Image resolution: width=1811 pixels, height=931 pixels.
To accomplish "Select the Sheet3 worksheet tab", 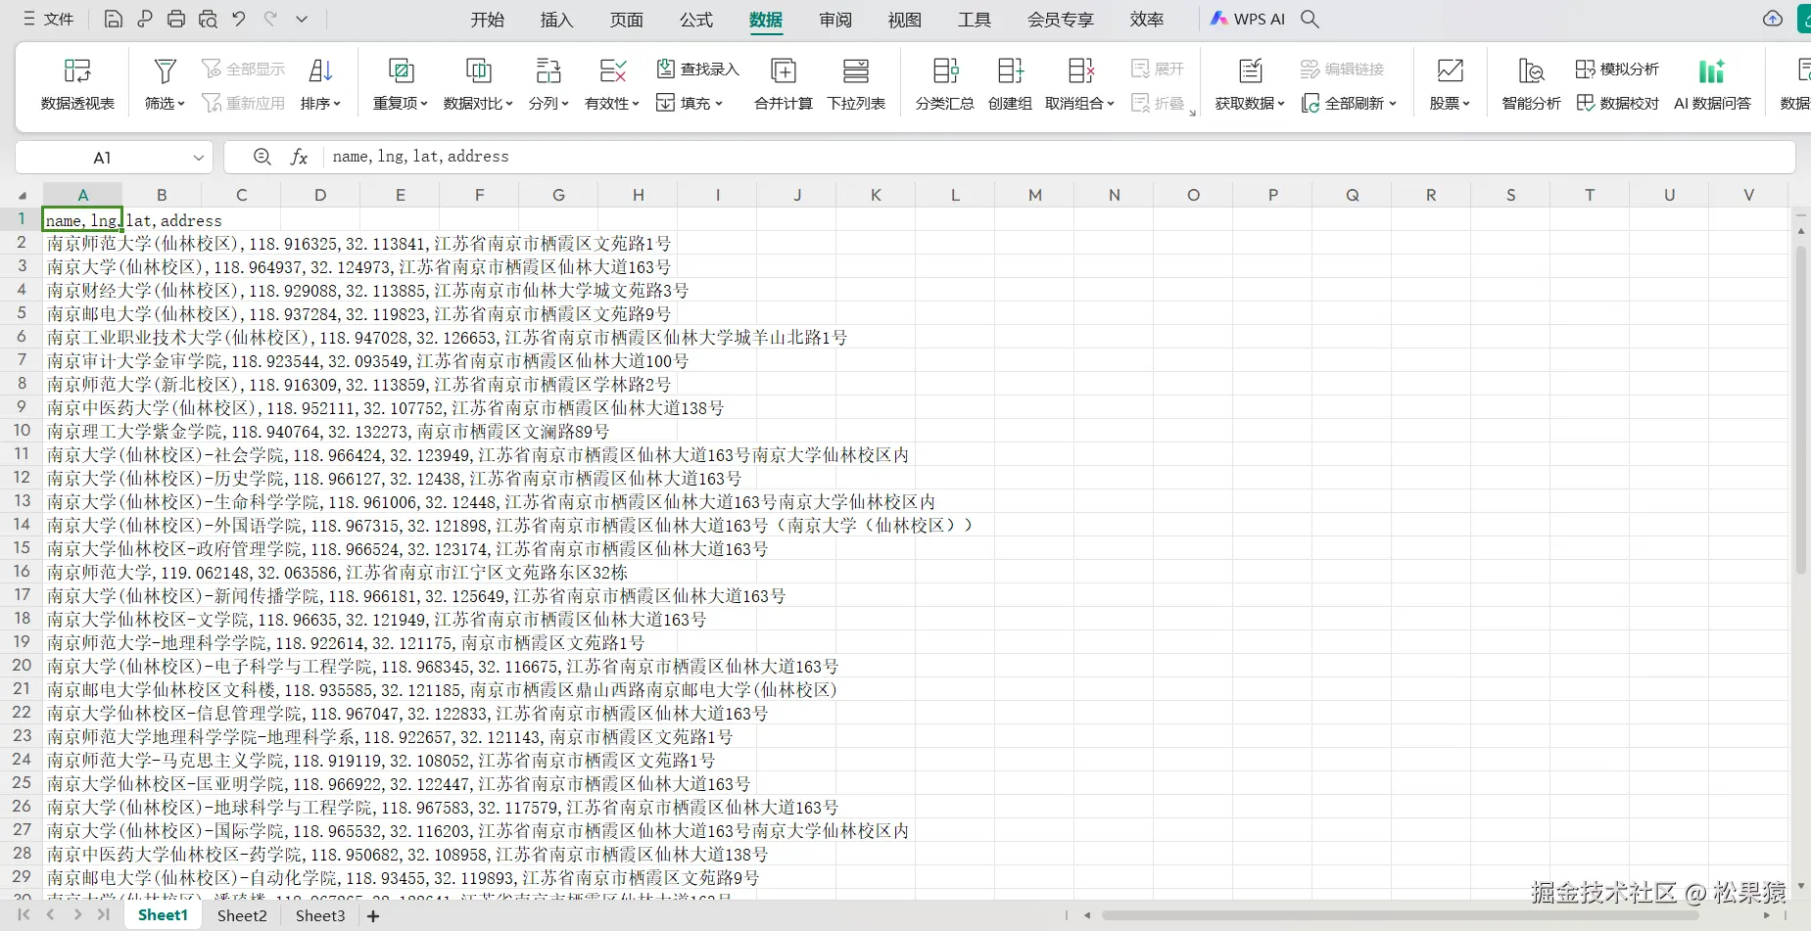I will point(320,915).
